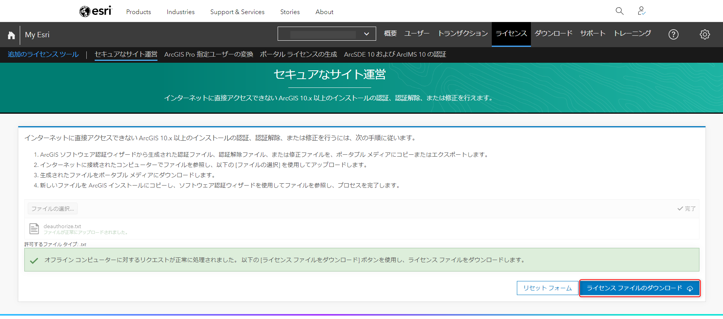This screenshot has height=319, width=723.
Task: Switch to the 概要 tab
Action: pyautogui.click(x=390, y=33)
